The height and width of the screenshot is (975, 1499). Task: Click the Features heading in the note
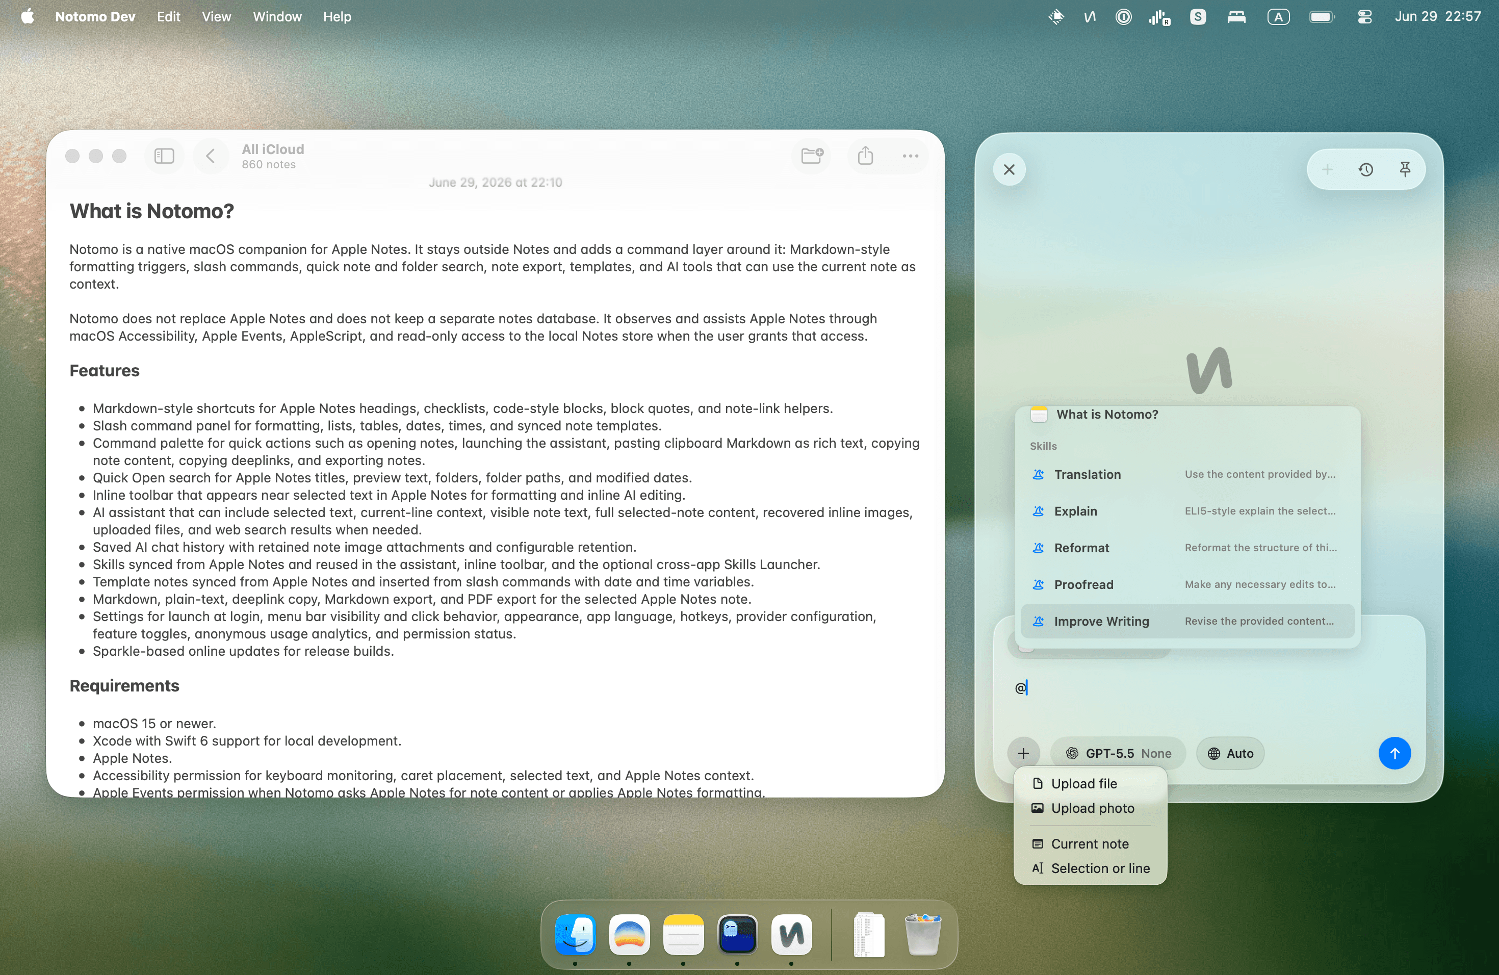pyautogui.click(x=105, y=370)
